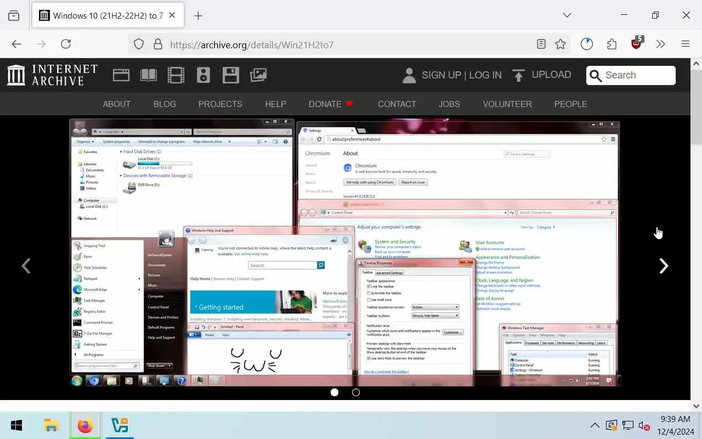Open the Extensions puzzle icon
702x439 pixels.
click(612, 44)
